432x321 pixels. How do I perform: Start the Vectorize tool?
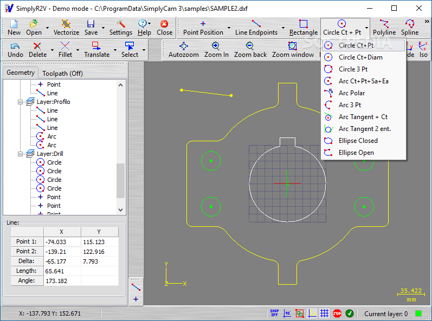(x=66, y=28)
